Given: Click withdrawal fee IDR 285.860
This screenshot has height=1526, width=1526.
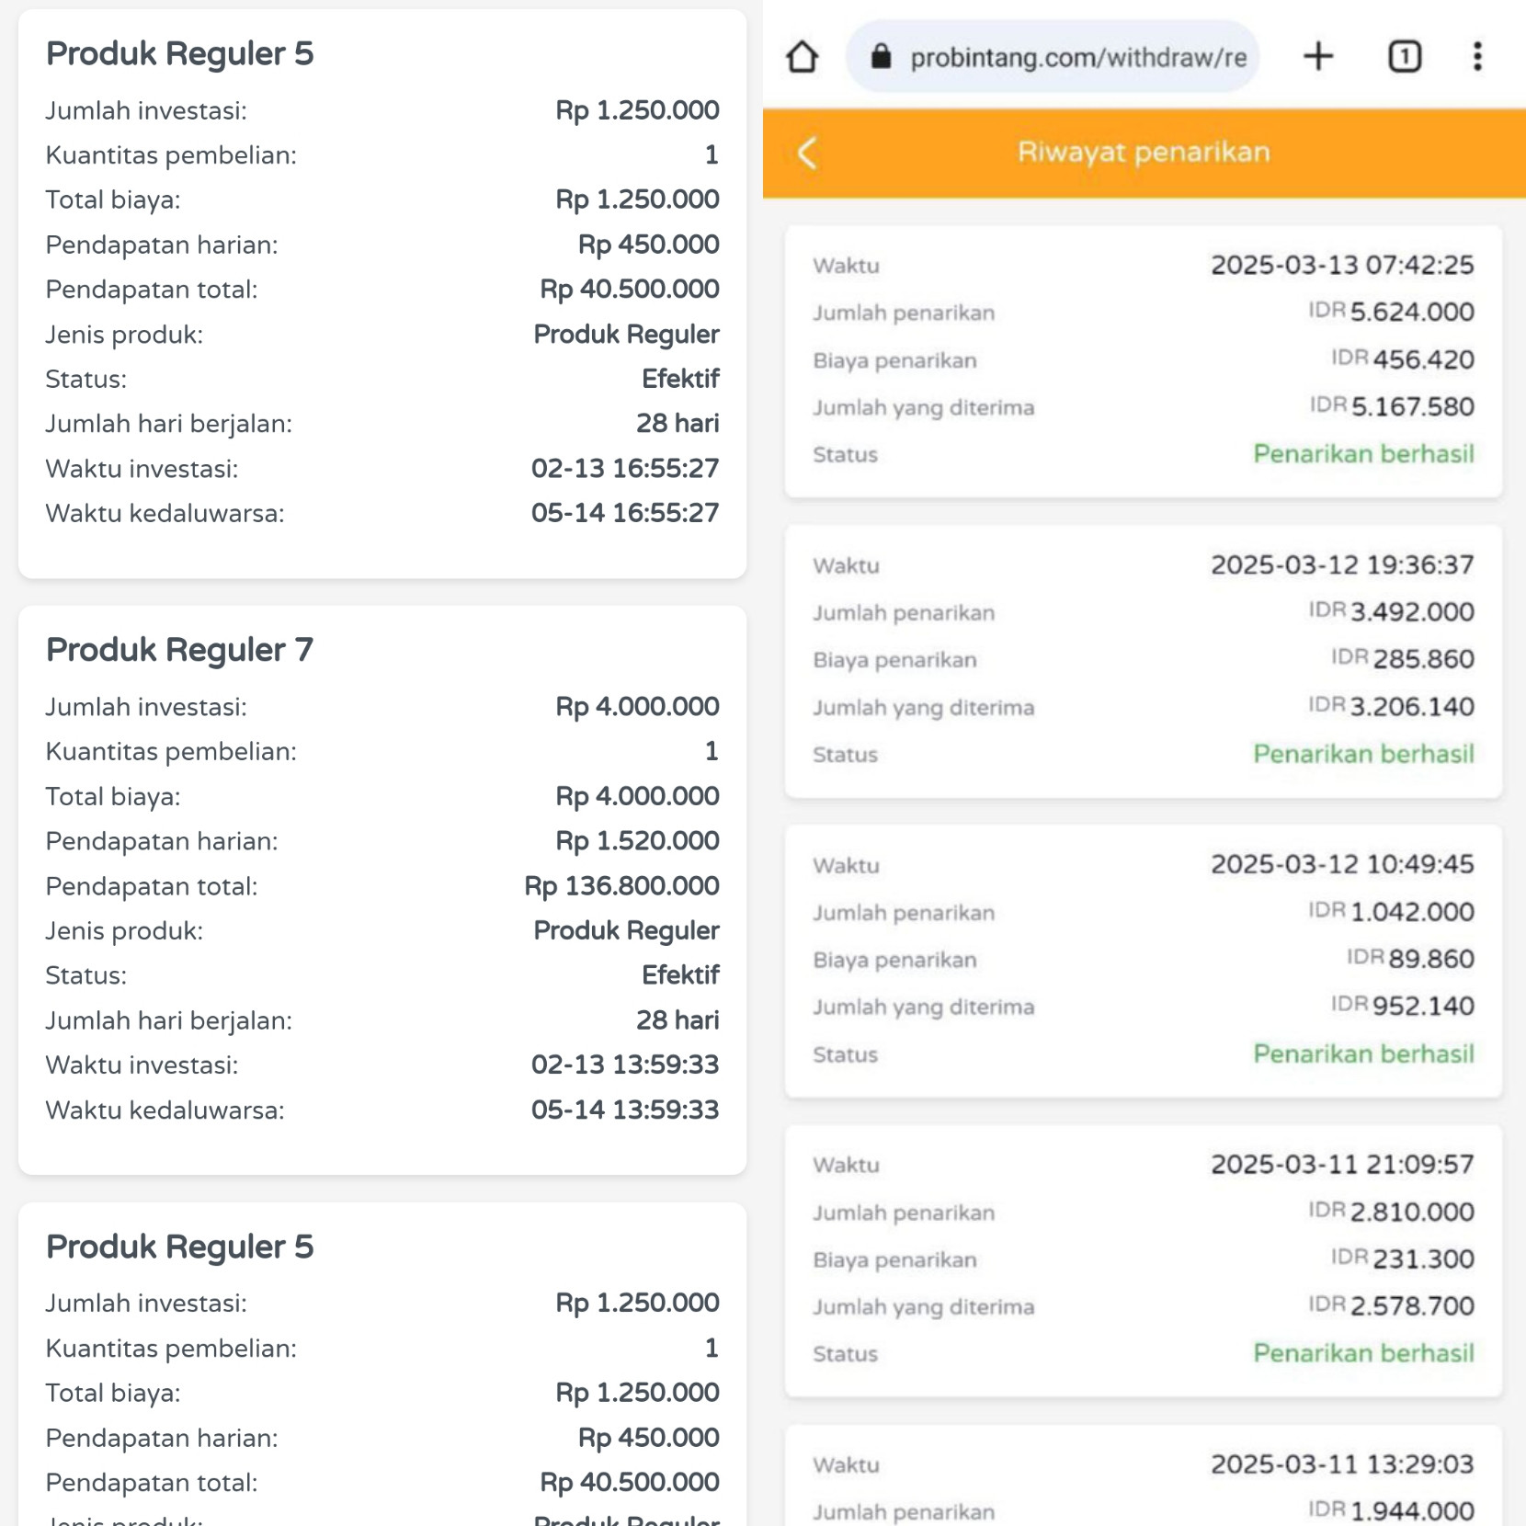Looking at the screenshot, I should [1402, 659].
